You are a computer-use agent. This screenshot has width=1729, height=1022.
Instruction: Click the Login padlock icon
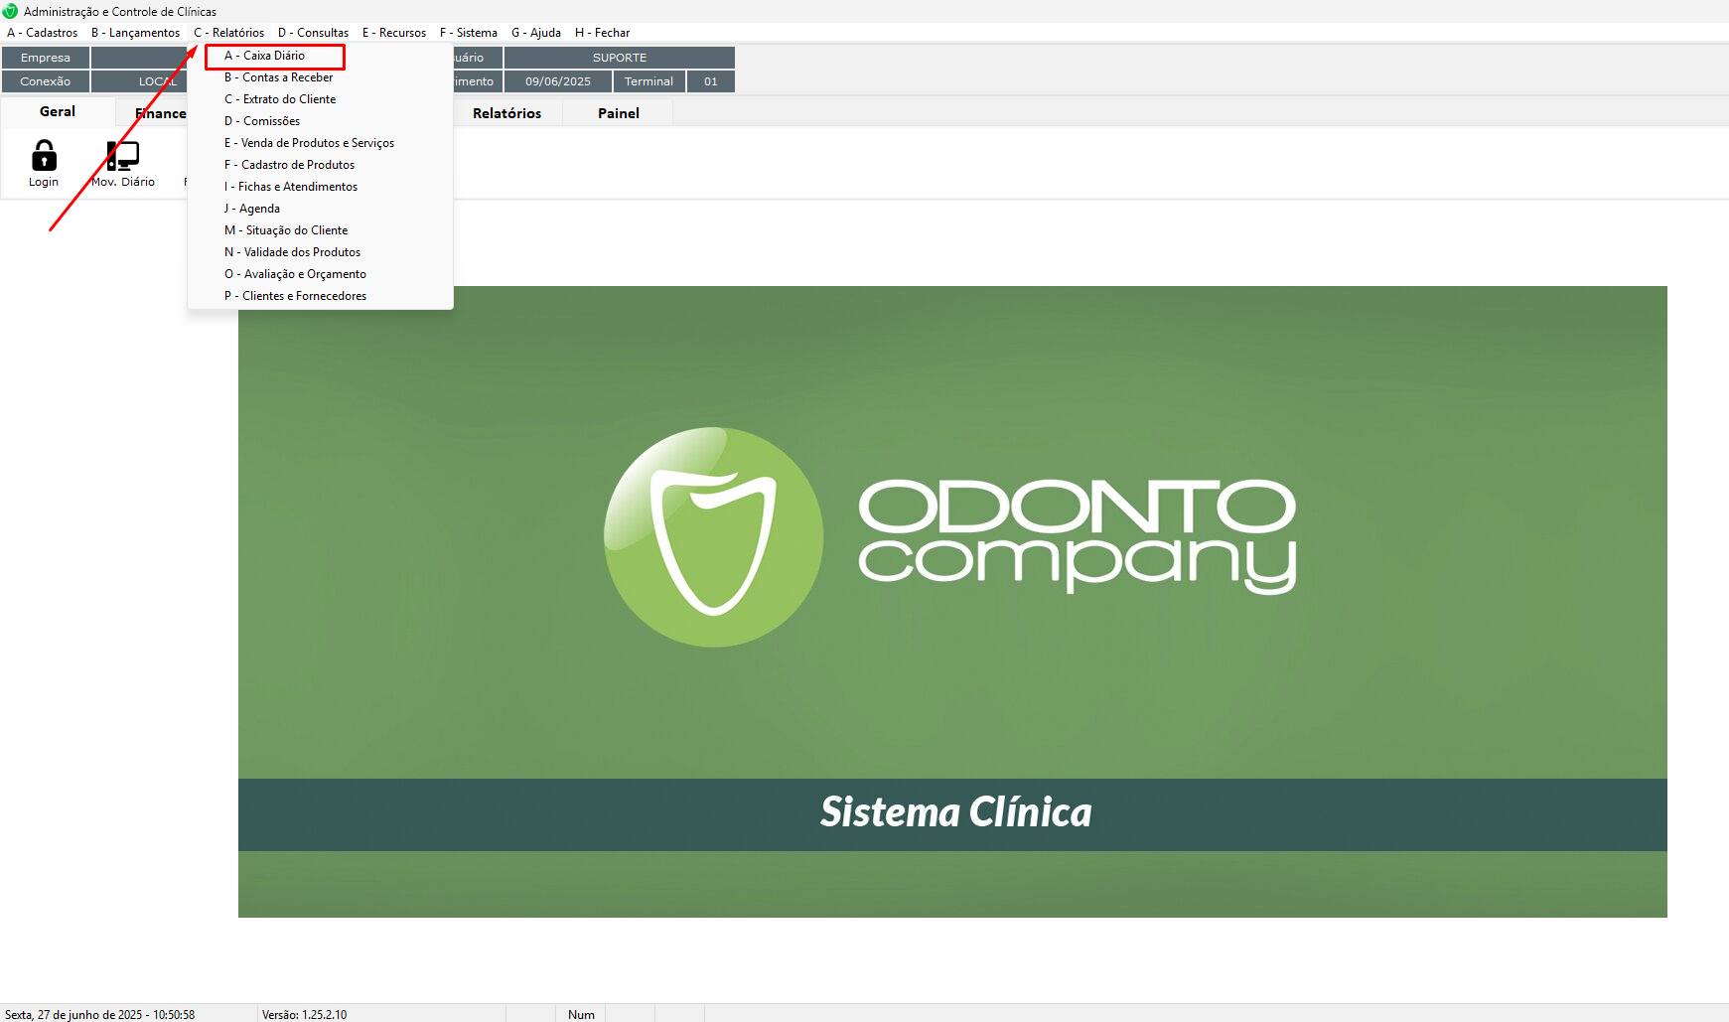point(44,157)
